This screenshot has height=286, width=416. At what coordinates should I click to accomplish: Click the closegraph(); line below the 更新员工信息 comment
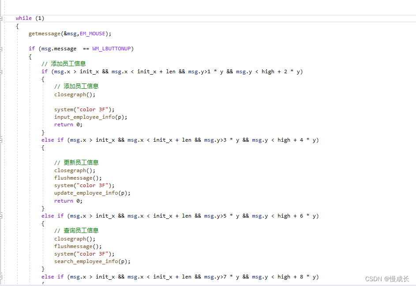75,170
